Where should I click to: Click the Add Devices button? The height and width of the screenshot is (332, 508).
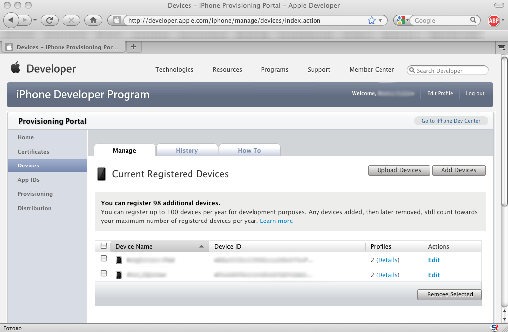tap(458, 170)
